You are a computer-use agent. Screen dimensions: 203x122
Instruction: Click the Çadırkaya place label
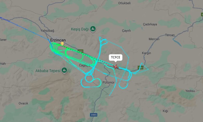[x=150, y=24]
